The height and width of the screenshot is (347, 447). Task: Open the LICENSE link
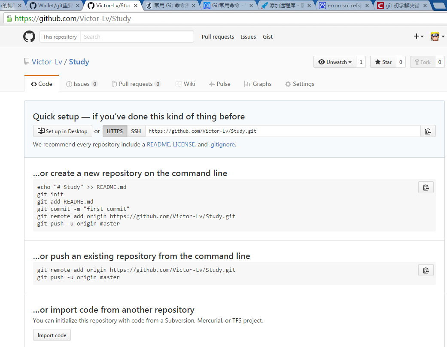point(184,145)
